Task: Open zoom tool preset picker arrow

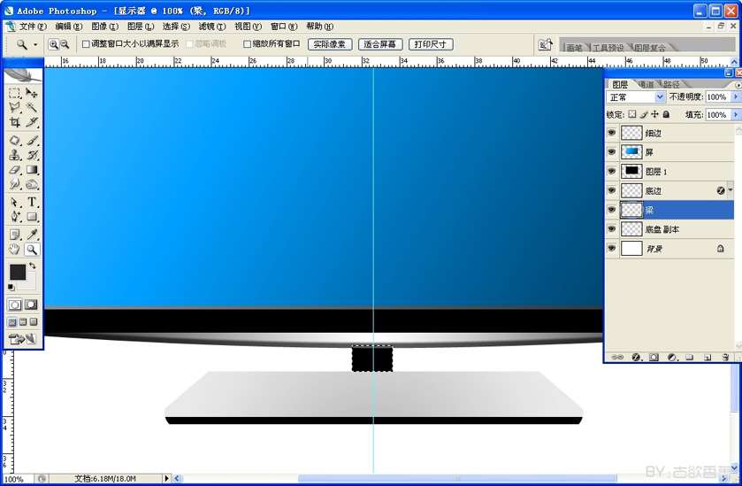Action: (x=35, y=45)
